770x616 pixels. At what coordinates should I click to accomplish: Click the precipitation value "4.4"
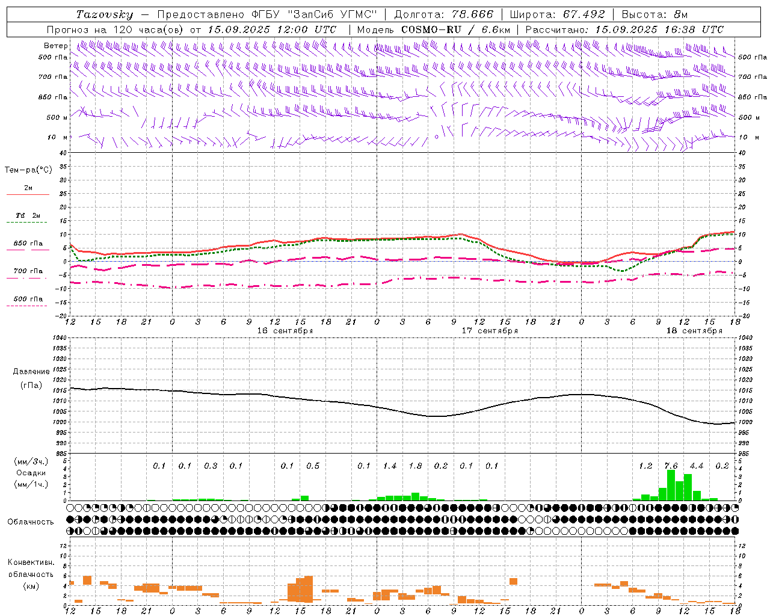pyautogui.click(x=697, y=466)
